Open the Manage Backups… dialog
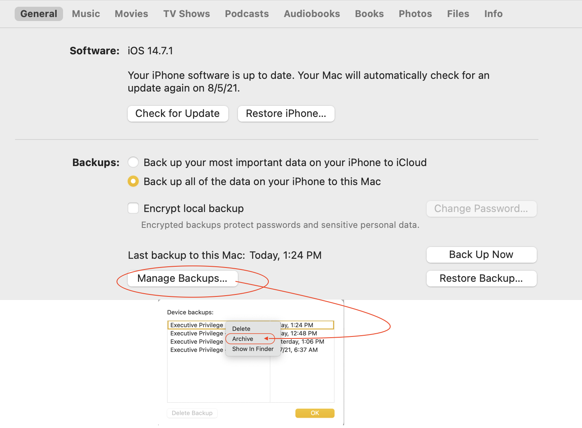This screenshot has width=582, height=428. [182, 279]
